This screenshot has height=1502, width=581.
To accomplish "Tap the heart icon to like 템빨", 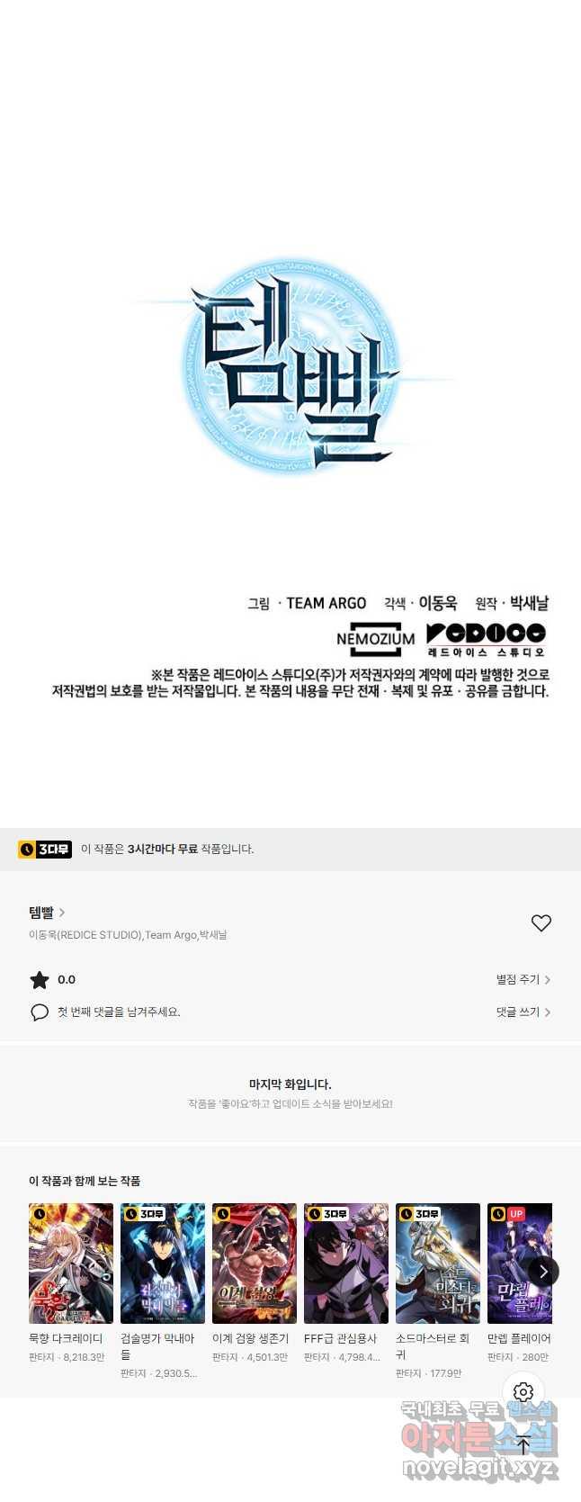I will pos(541,923).
